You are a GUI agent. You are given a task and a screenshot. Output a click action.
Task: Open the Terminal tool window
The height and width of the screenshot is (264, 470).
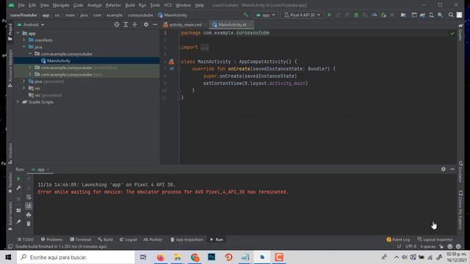tap(80, 240)
